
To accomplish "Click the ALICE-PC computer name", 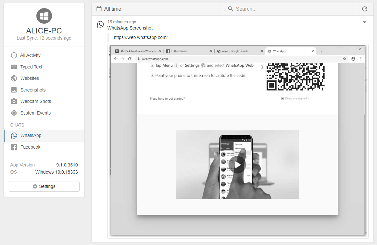I will click(x=44, y=31).
